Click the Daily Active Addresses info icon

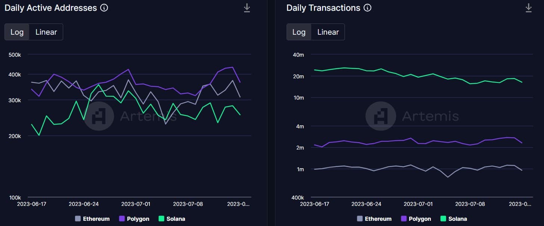pyautogui.click(x=104, y=8)
